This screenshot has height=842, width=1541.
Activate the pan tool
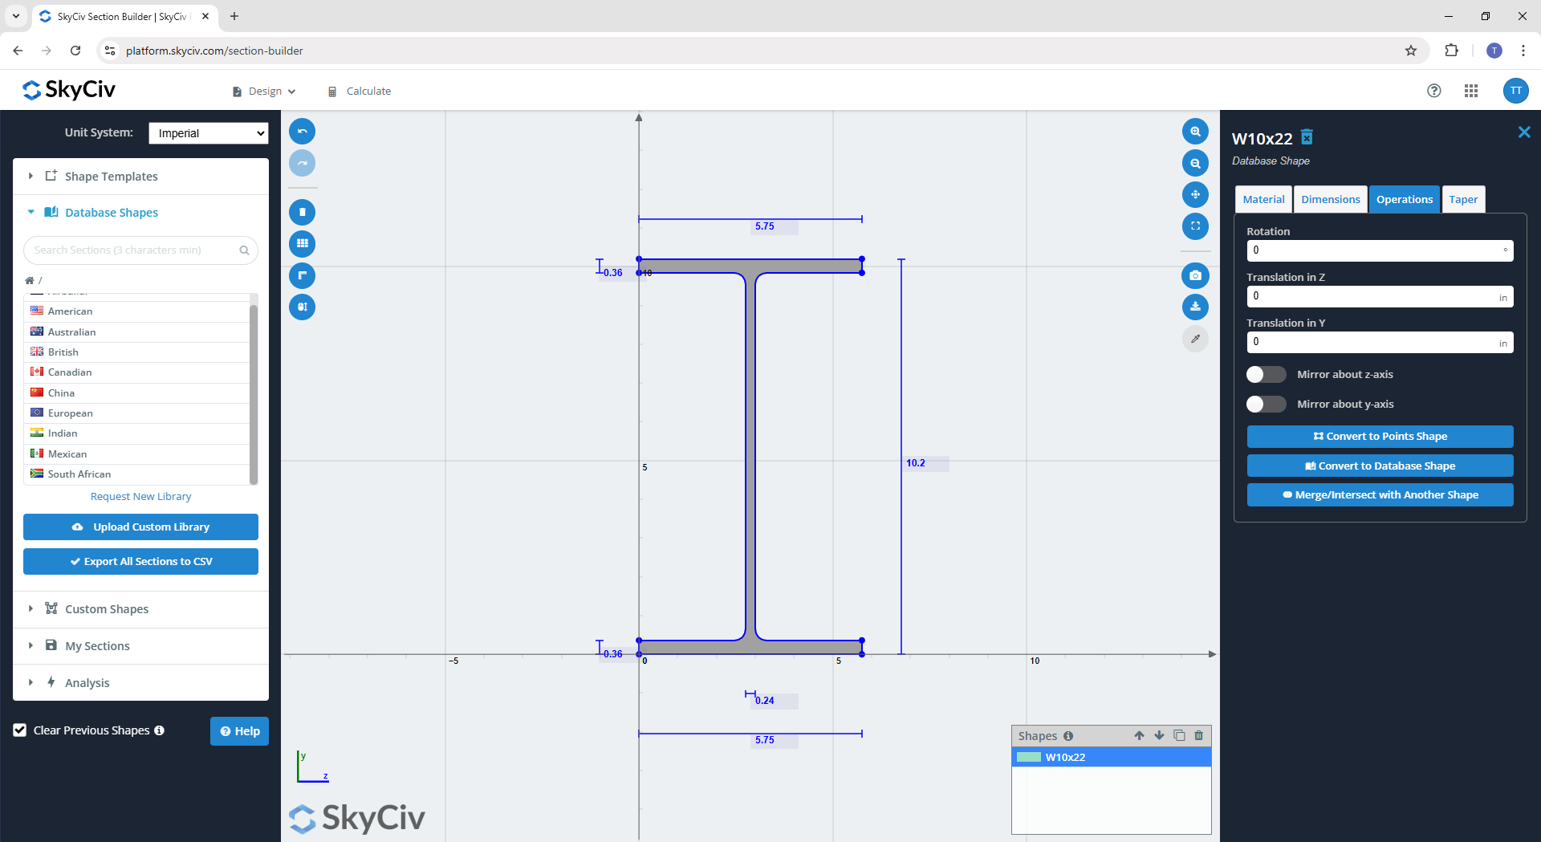pyautogui.click(x=1195, y=194)
